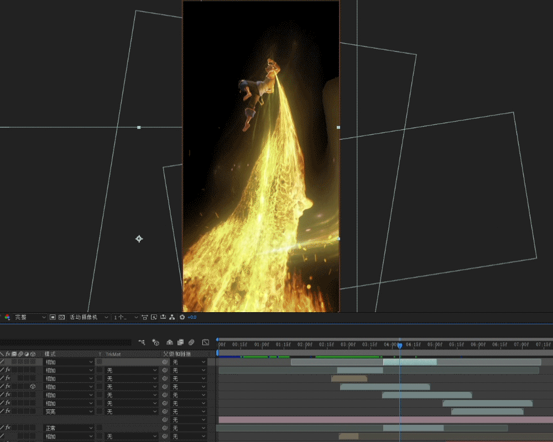The image size is (553, 442).
Task: Enable the motion blur icon in timeline
Action: 191,342
